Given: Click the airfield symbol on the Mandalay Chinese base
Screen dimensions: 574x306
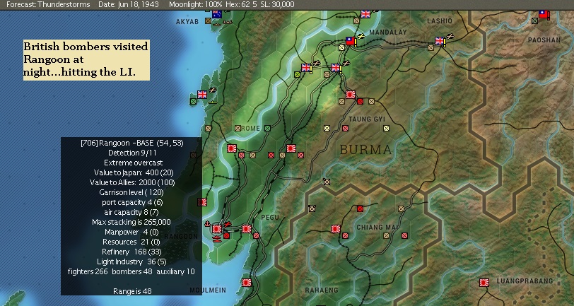Looking at the screenshot, I should click(361, 36).
